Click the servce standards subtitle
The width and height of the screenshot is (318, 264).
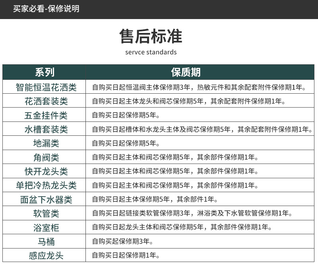pos(151,52)
